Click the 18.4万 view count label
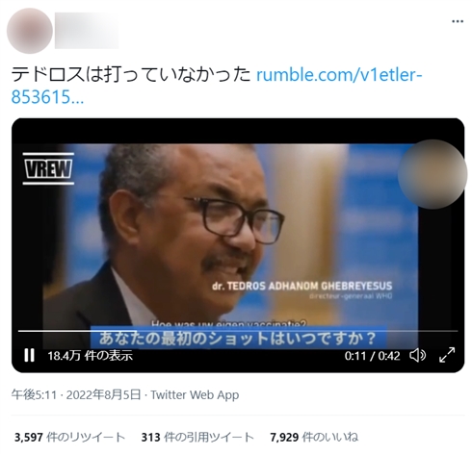Viewport: 472px width, 454px height. (x=91, y=356)
